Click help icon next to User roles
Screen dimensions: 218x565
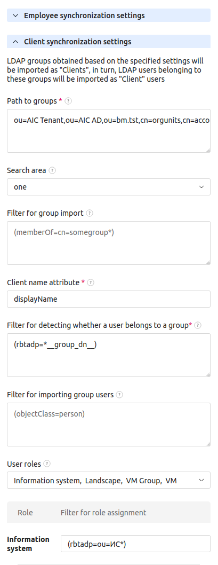pos(47,464)
